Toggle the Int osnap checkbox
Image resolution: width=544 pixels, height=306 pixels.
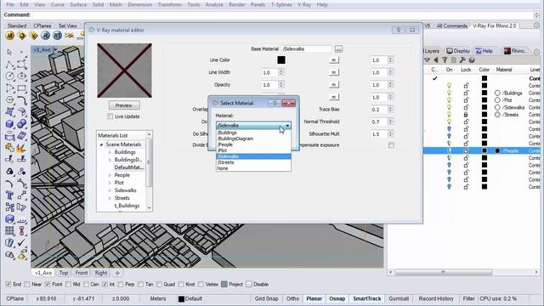(105, 284)
